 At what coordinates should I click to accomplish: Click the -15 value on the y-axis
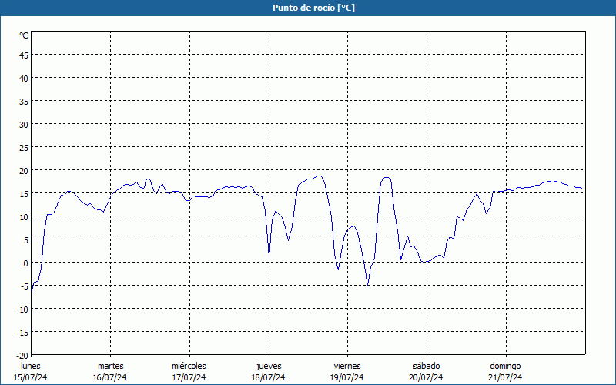(x=22, y=332)
